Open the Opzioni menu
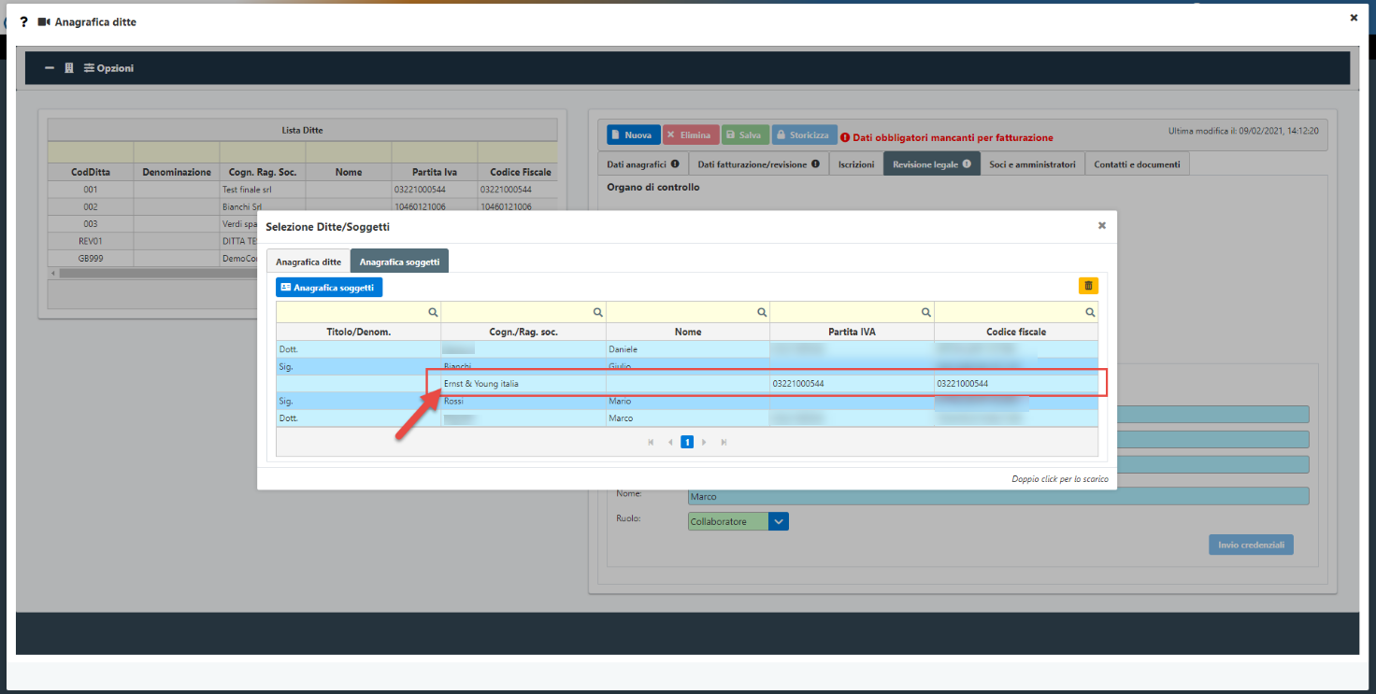The width and height of the screenshot is (1376, 694). [108, 68]
